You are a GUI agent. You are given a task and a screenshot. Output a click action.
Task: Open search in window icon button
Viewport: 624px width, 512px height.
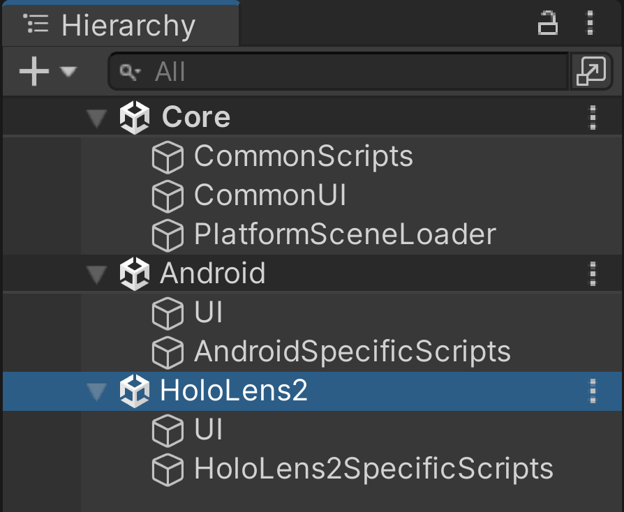pos(591,71)
